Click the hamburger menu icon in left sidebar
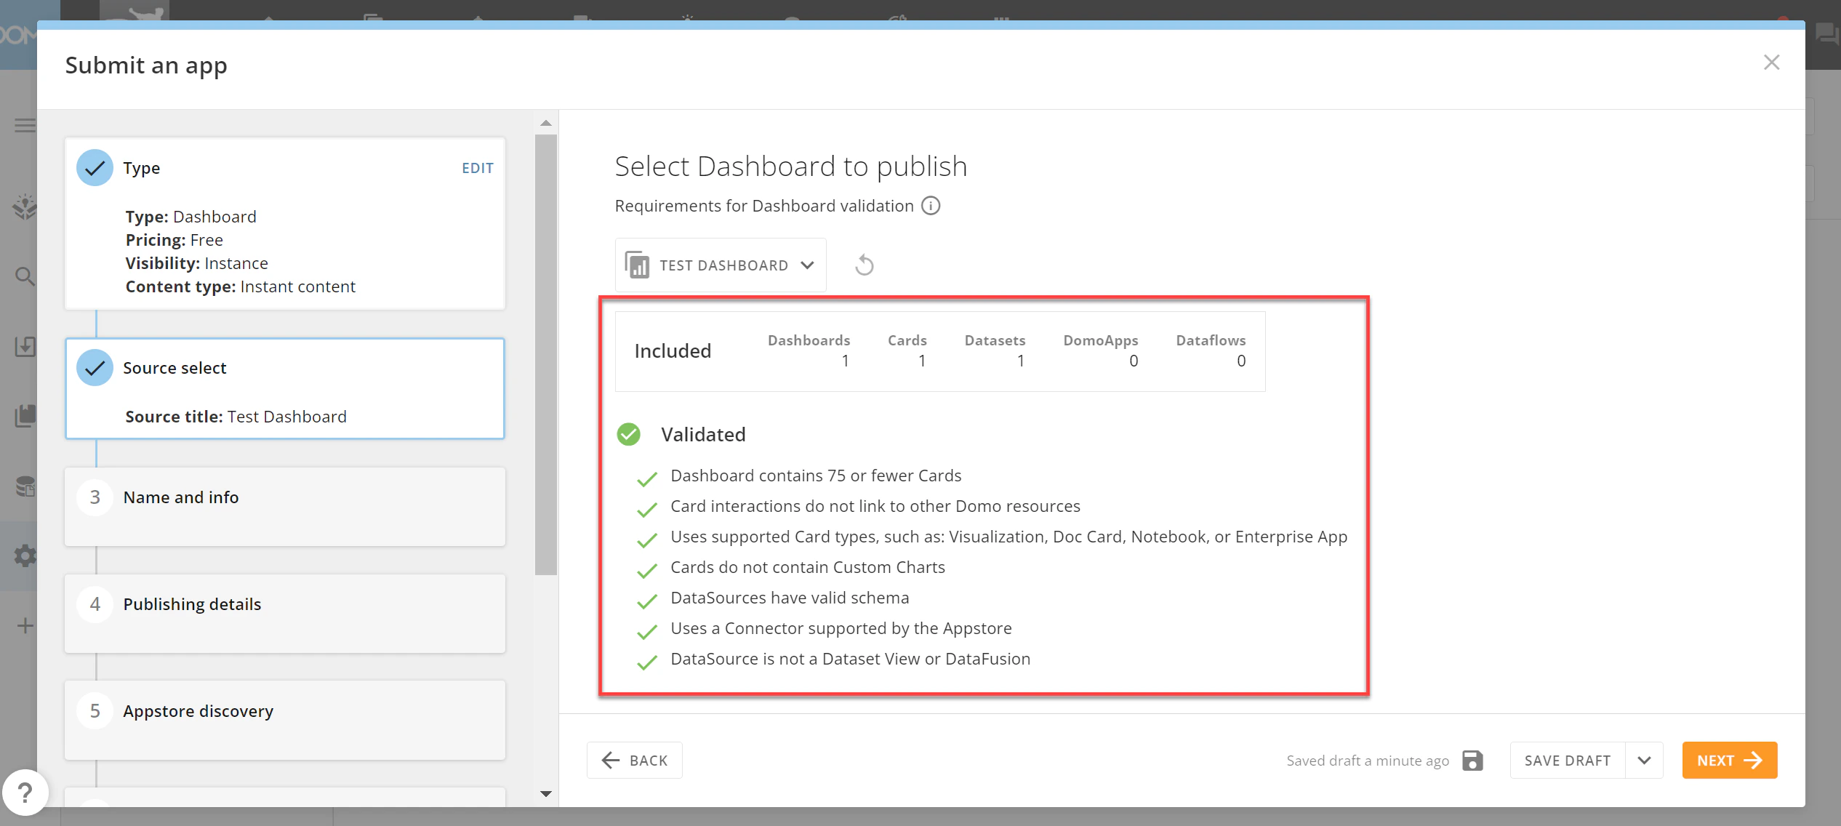Viewport: 1841px width, 826px height. click(x=25, y=126)
